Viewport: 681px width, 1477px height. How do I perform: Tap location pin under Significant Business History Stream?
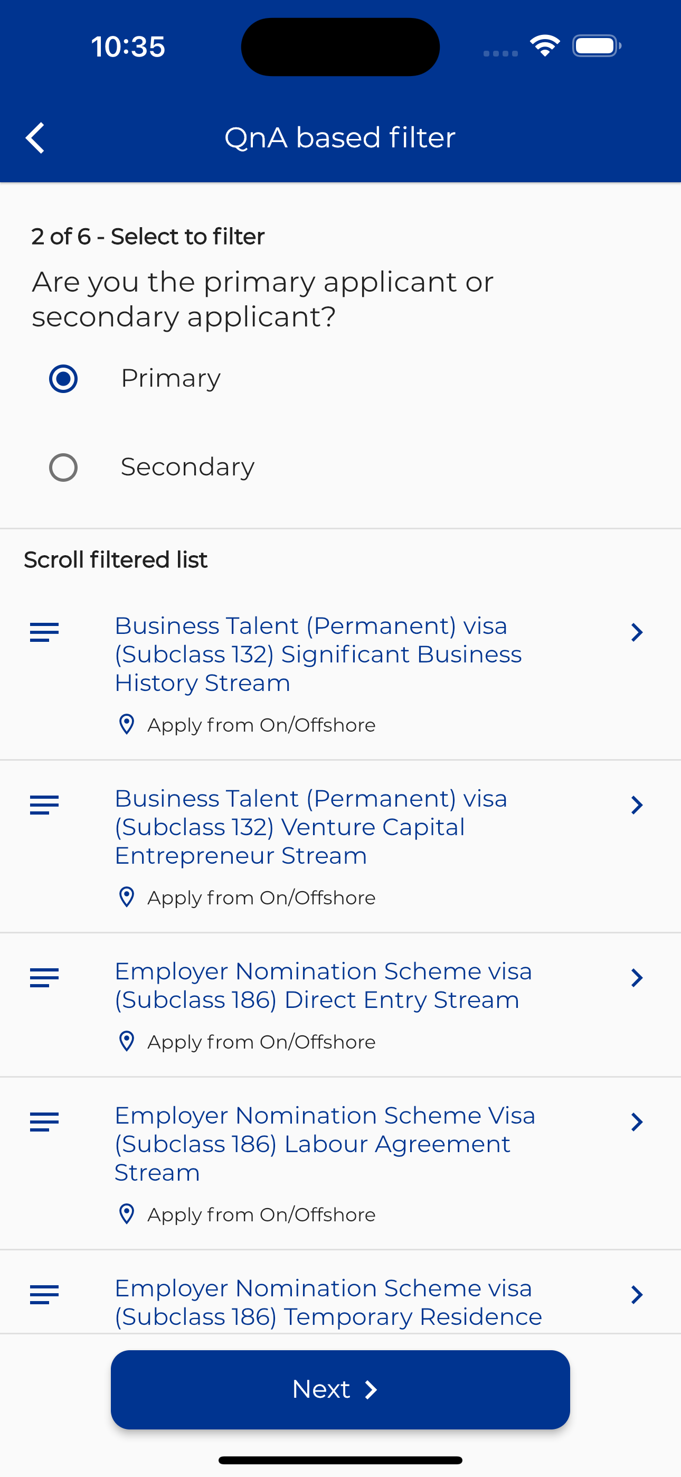point(126,724)
